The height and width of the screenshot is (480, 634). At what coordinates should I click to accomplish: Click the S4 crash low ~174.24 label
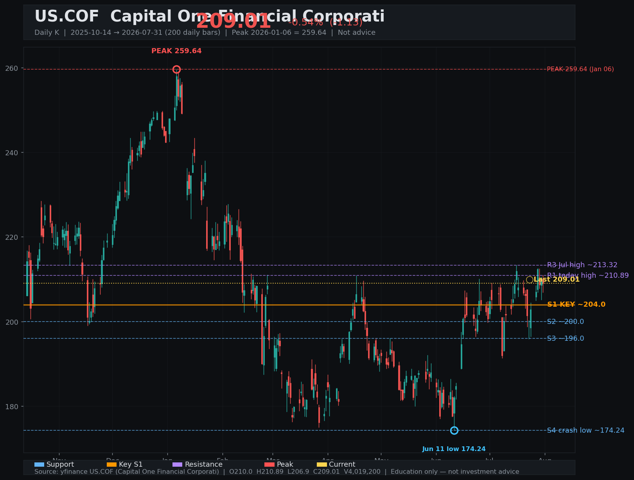586,430
